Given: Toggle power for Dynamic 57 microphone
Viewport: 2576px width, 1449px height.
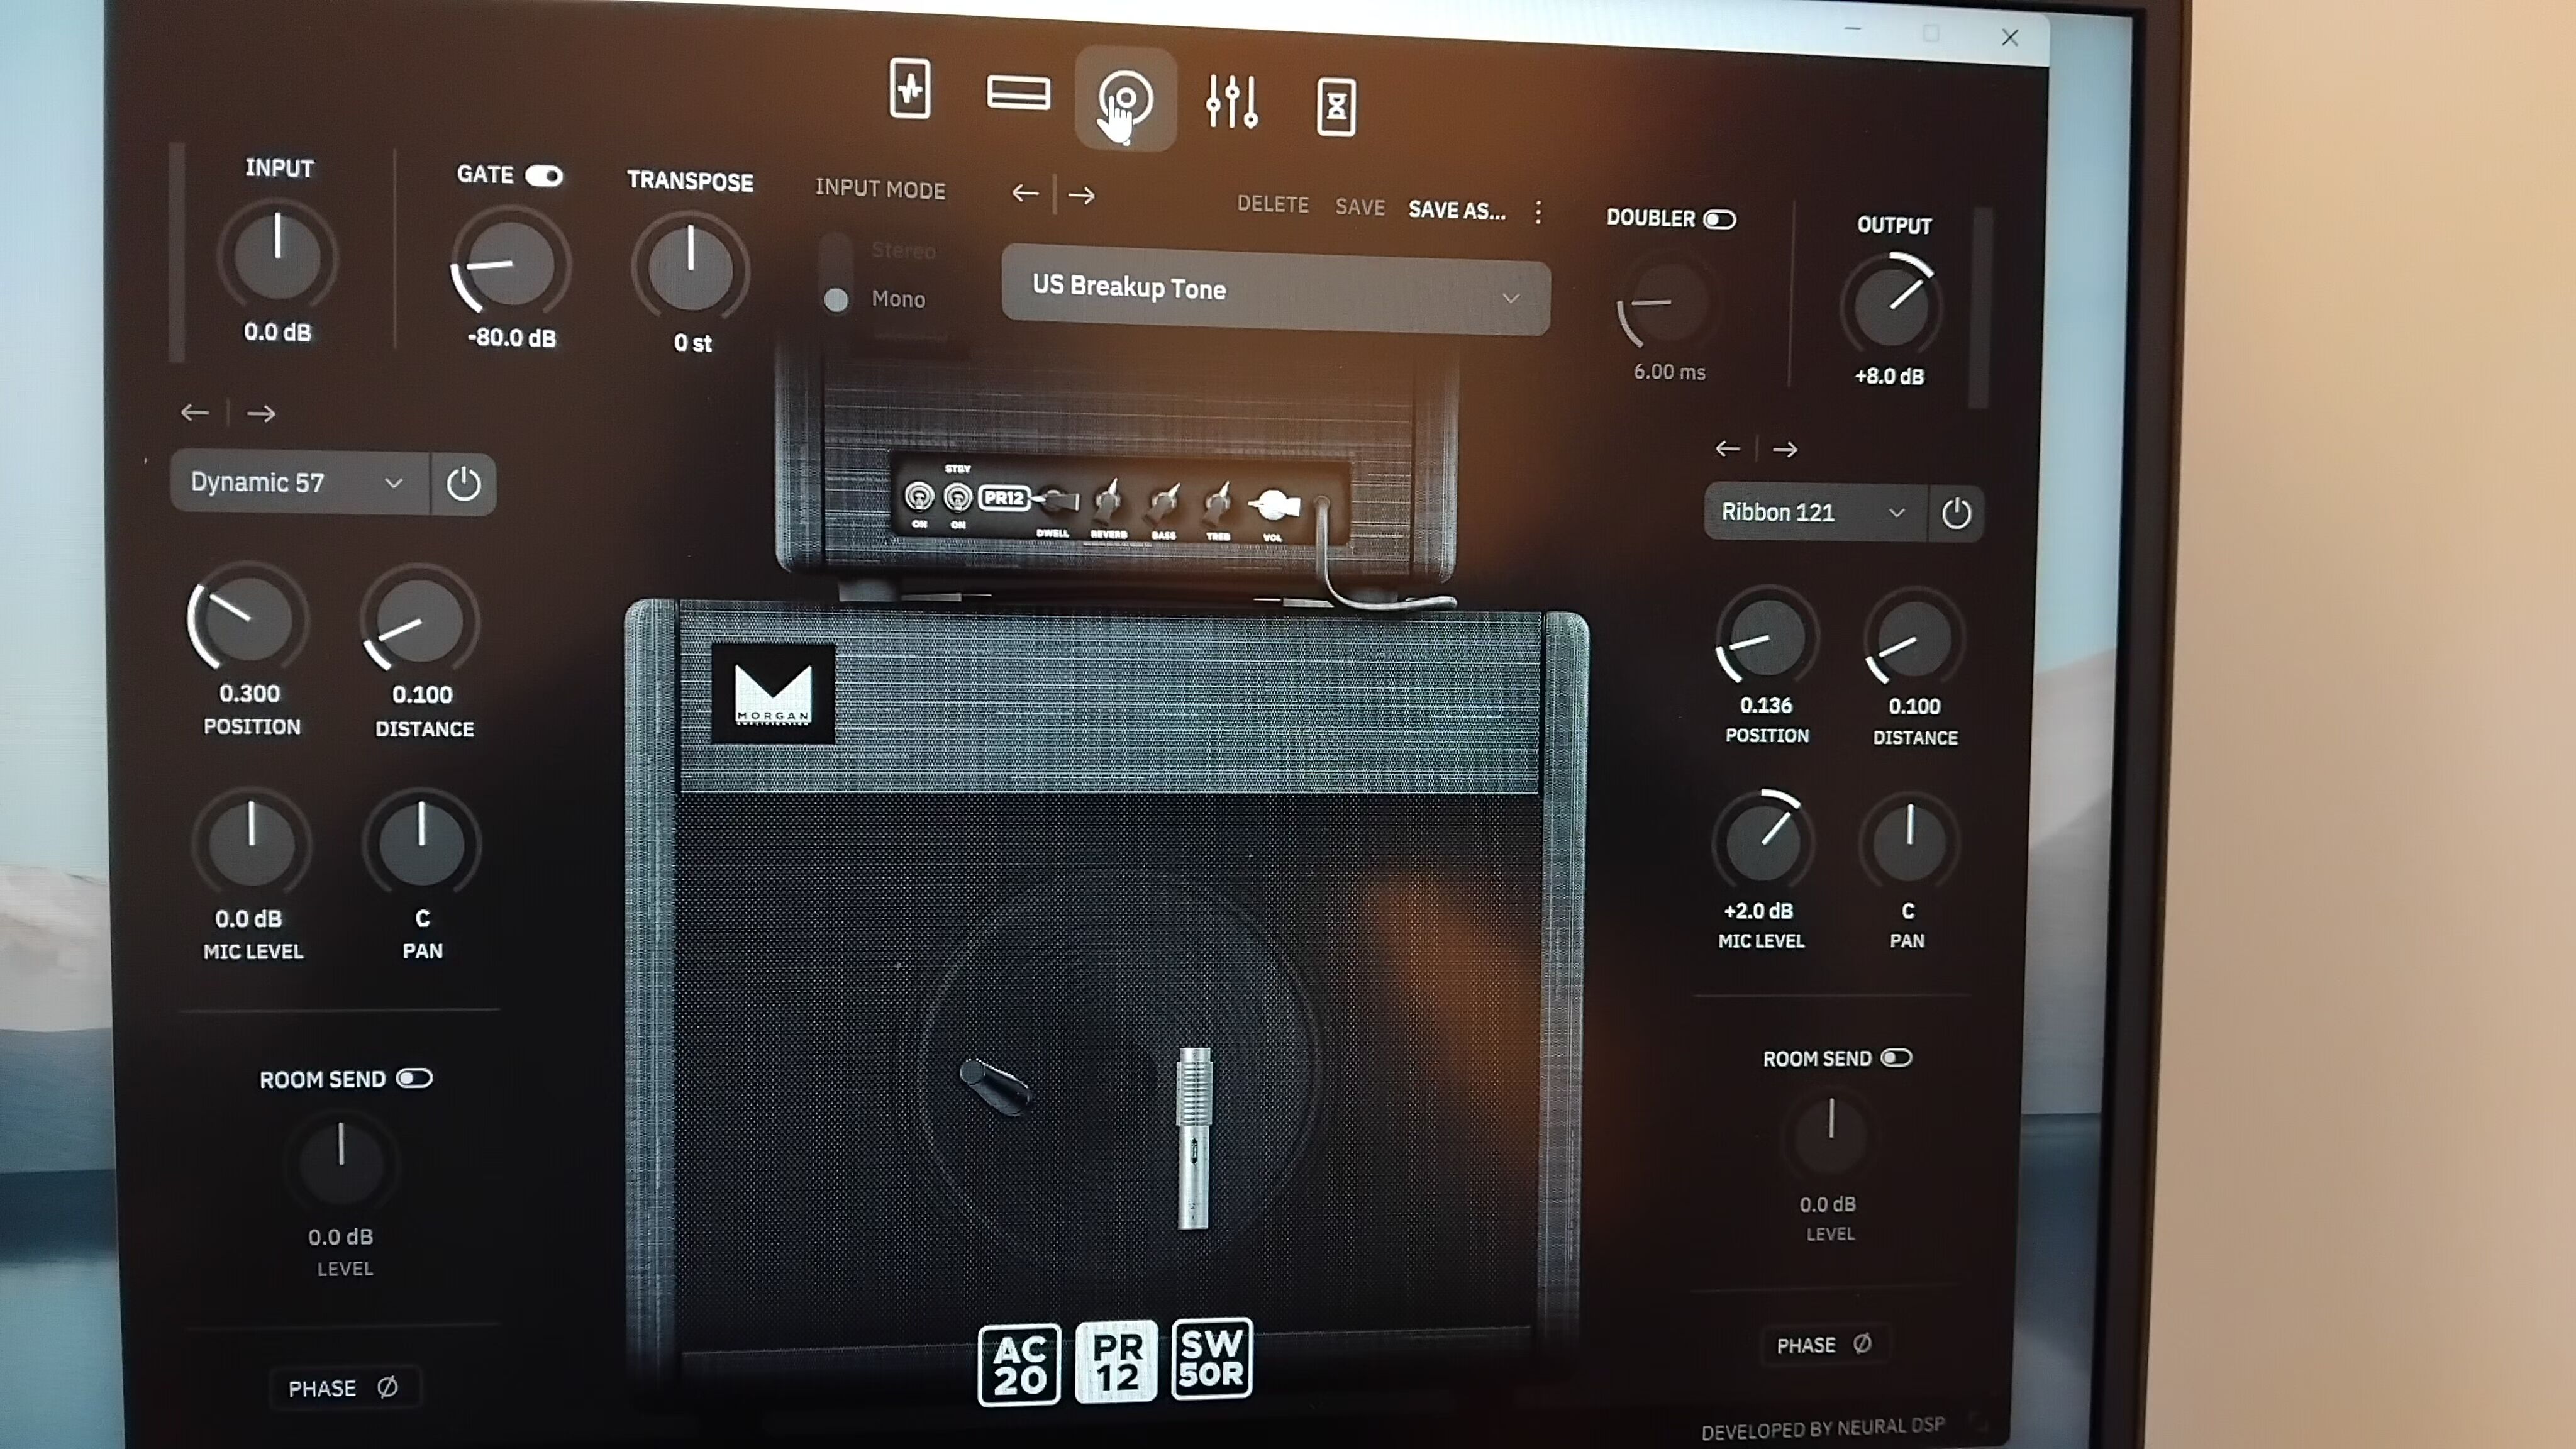Looking at the screenshot, I should coord(463,485).
